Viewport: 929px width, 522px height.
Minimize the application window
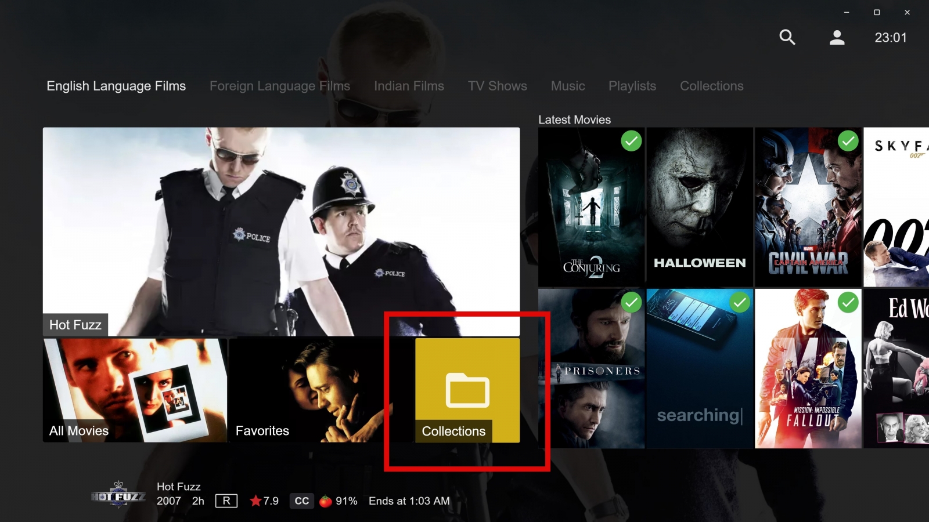tap(847, 12)
